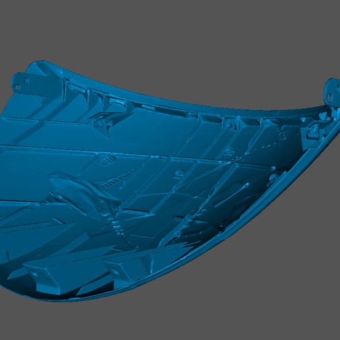Select the small rectangular slot near top rim
The image size is (340, 340).
click(117, 101)
